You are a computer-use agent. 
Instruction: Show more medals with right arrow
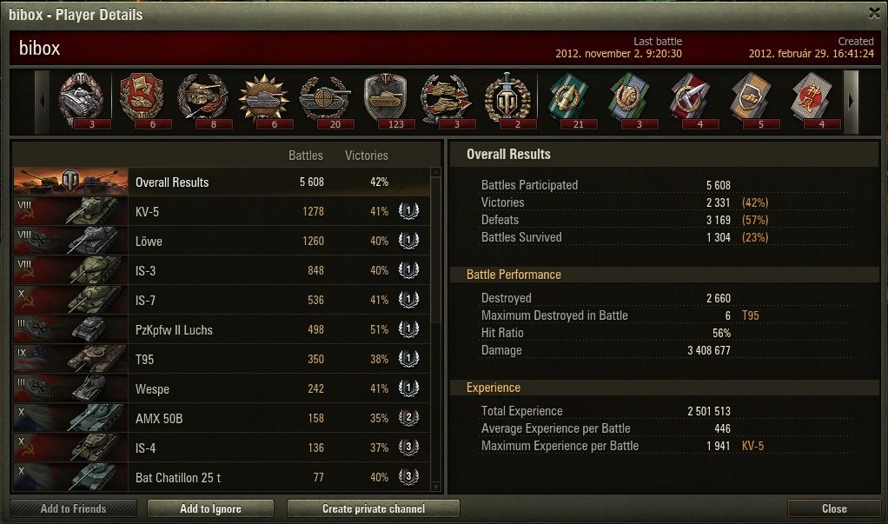point(851,102)
